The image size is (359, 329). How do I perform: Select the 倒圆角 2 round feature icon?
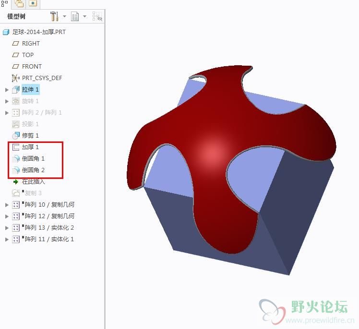(15, 170)
